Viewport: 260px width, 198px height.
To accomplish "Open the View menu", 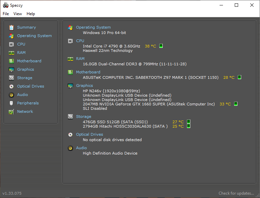I will click(x=18, y=14).
